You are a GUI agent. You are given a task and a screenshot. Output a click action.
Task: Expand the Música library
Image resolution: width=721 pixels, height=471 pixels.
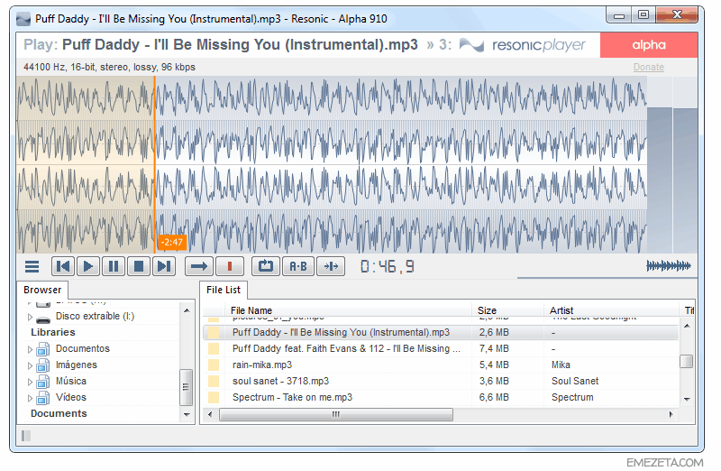[30, 383]
